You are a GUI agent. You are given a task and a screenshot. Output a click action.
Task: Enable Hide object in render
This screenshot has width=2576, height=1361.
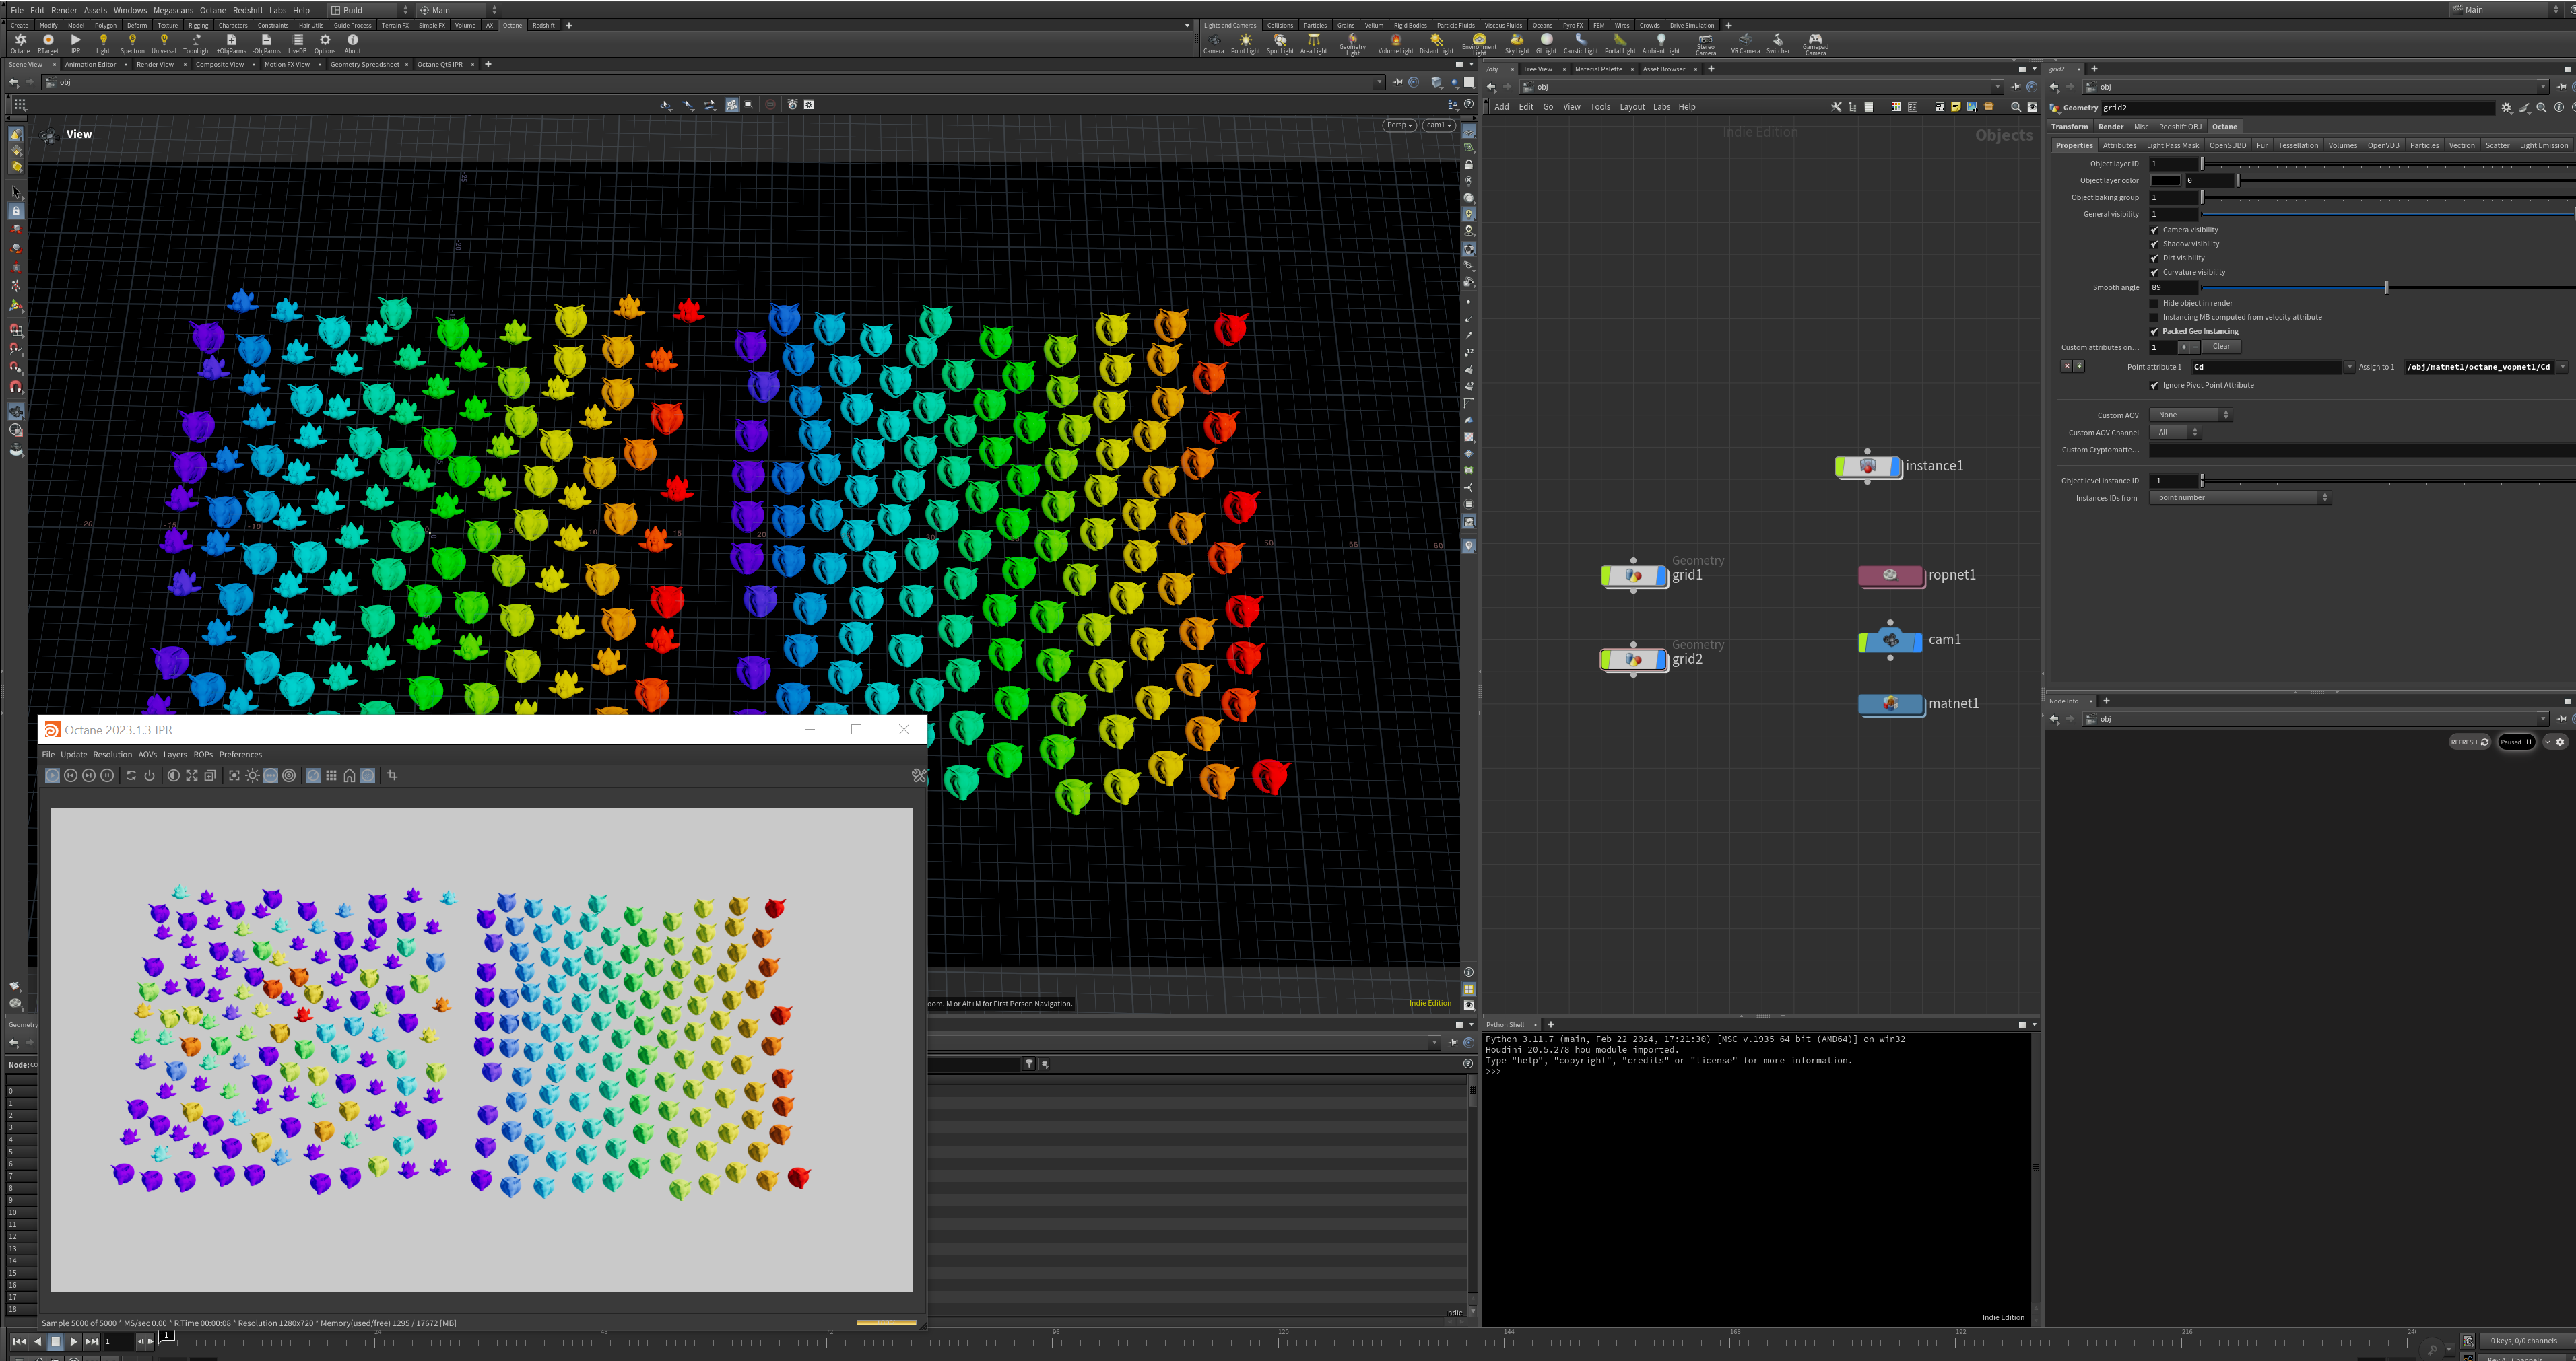[2154, 303]
